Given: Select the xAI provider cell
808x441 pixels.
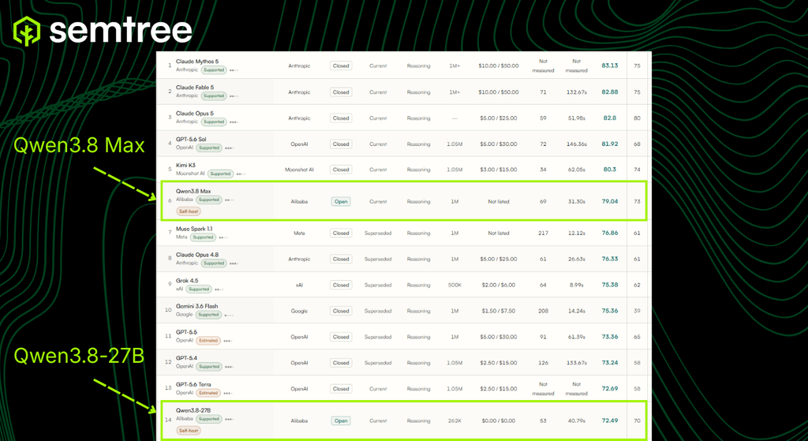Looking at the screenshot, I should (299, 285).
